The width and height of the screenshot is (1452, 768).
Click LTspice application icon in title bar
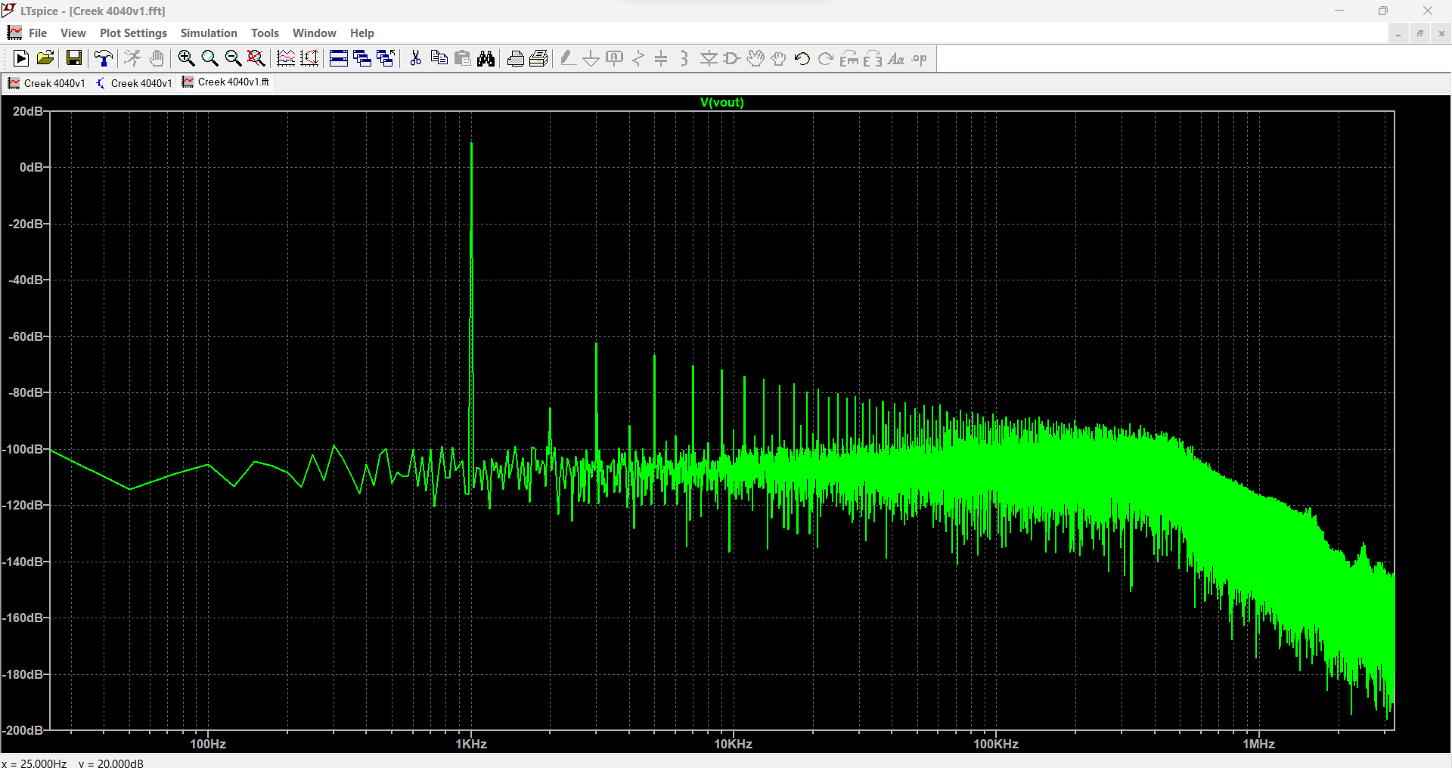(x=9, y=10)
